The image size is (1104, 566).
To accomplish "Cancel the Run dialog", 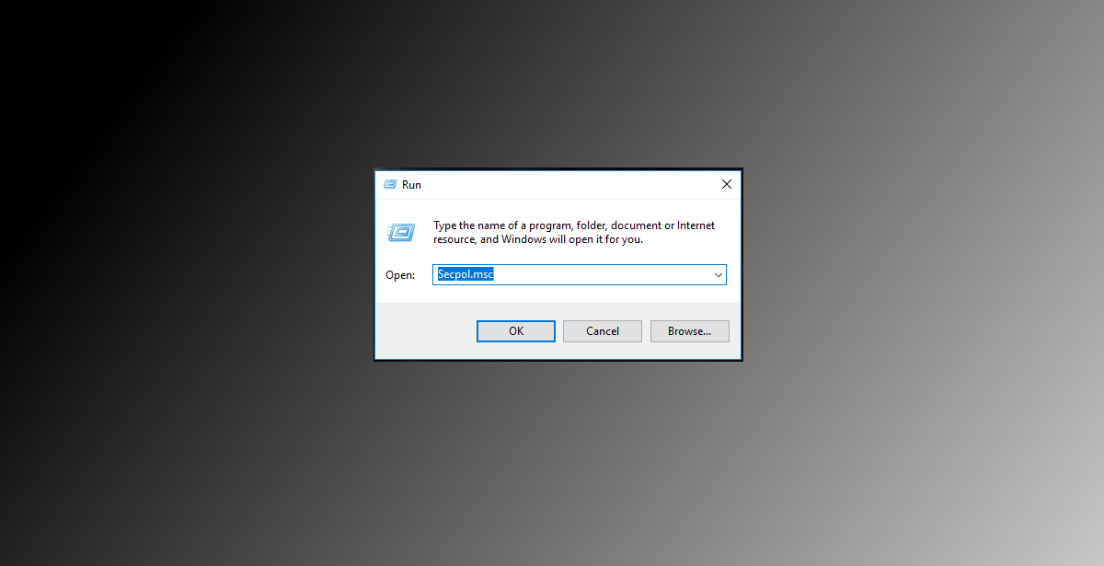I will coord(603,331).
